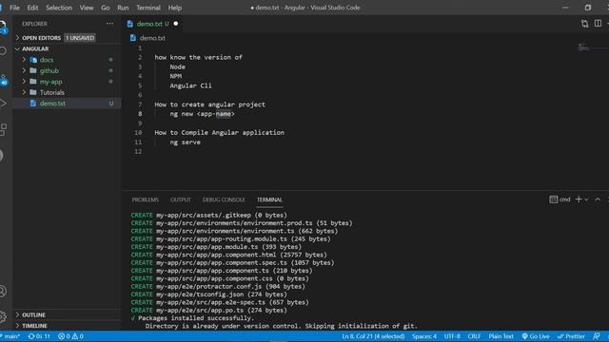Open the Edit menu
Viewport: 609px width, 342px height.
[x=32, y=8]
